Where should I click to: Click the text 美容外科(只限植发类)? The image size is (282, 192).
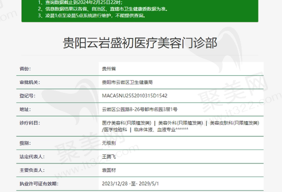[x=180, y=123]
